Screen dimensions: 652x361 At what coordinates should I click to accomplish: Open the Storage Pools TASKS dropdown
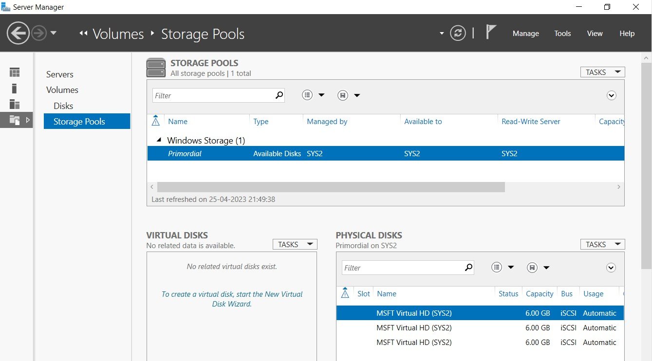click(x=602, y=72)
